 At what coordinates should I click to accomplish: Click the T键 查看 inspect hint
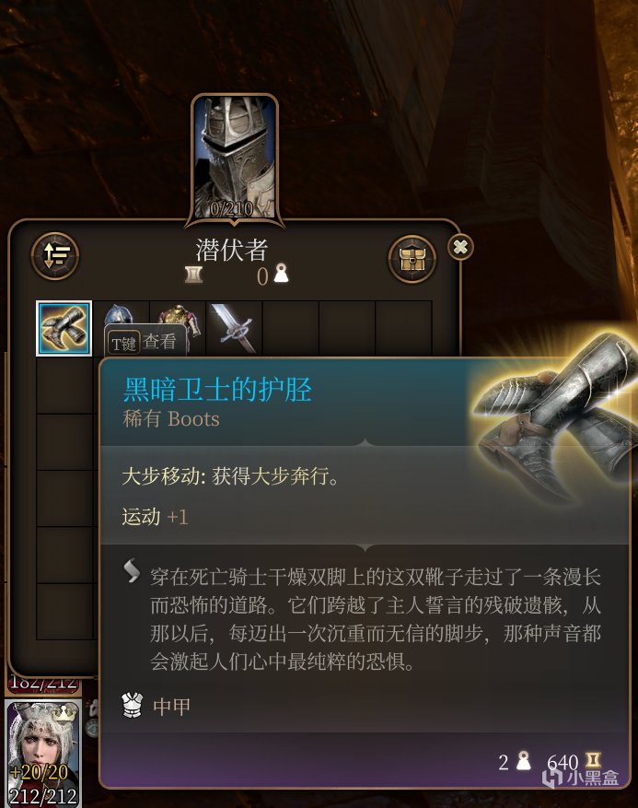tap(145, 342)
